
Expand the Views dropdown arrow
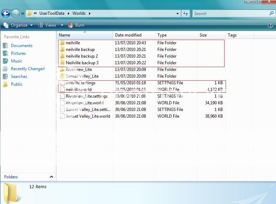pyautogui.click(x=62, y=25)
